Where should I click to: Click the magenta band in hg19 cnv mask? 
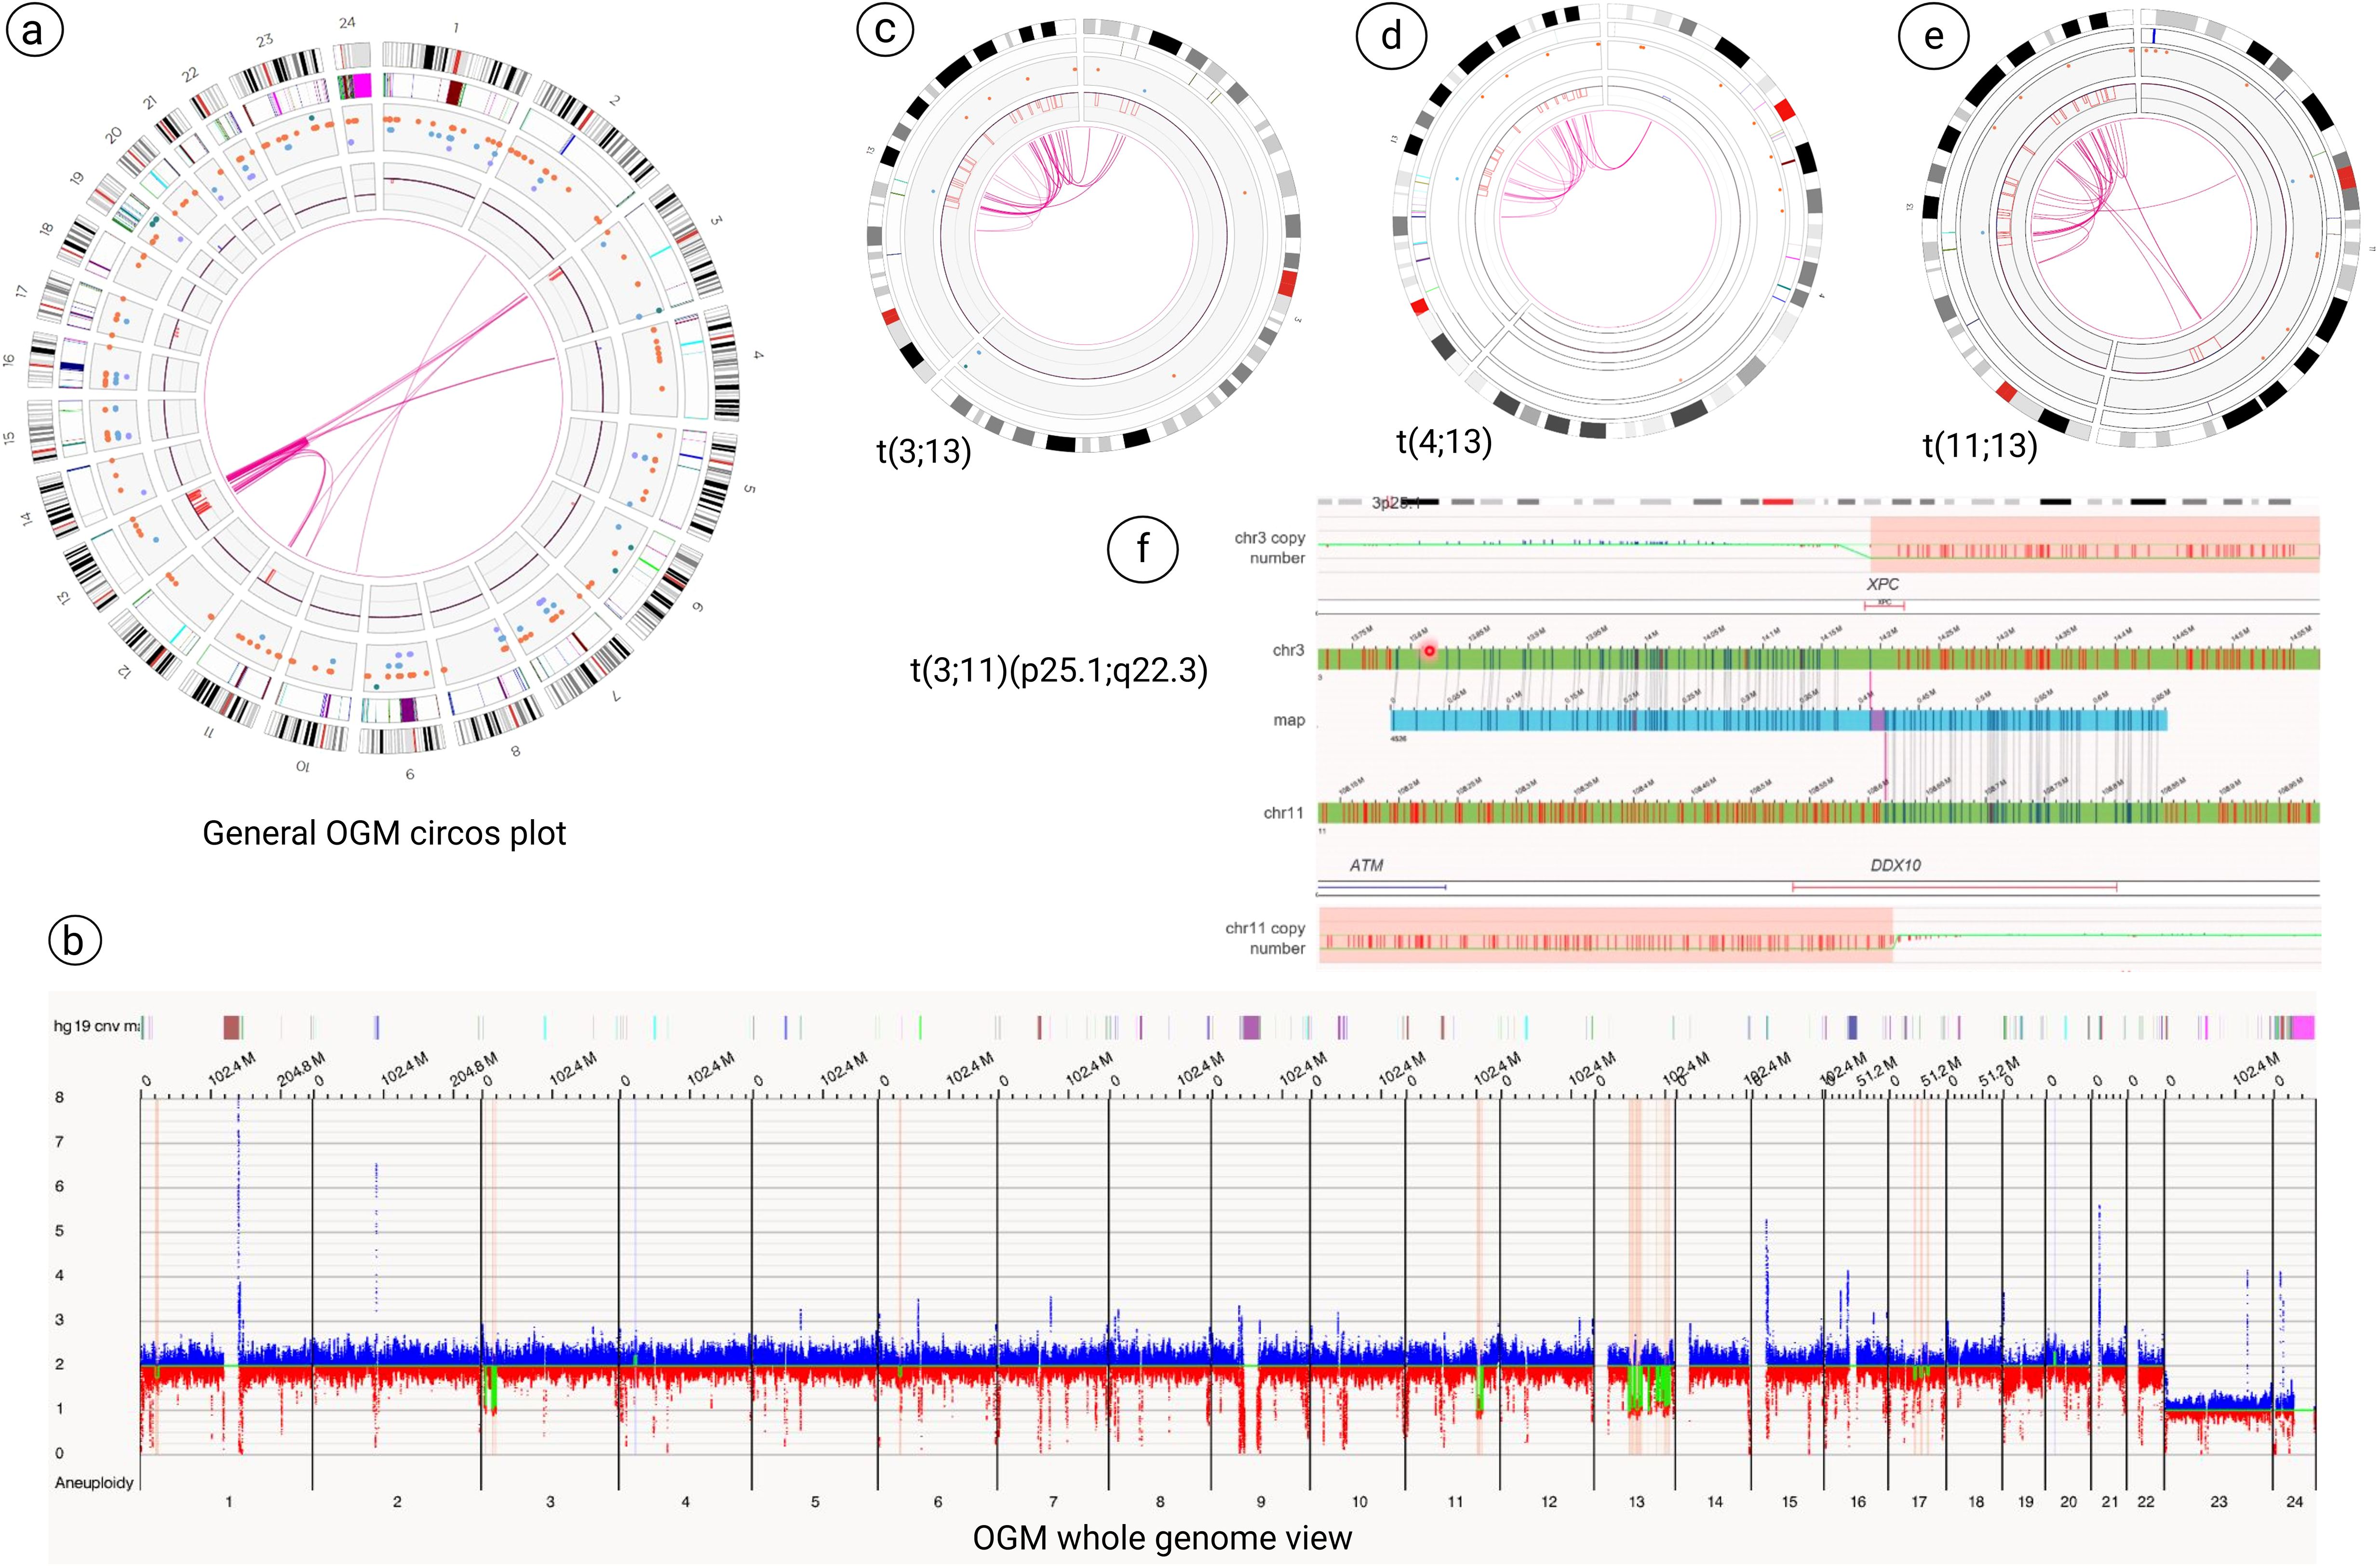(x=2304, y=1027)
